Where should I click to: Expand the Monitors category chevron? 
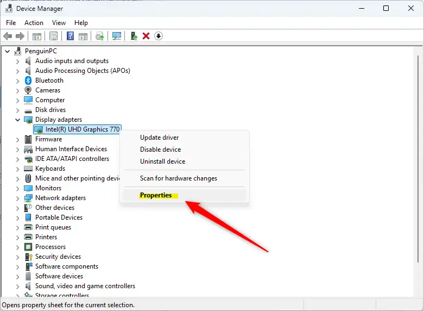pos(17,189)
